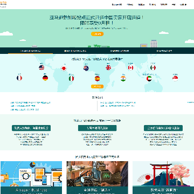Select the Singapore flag icon
The width and height of the screenshot is (194, 194).
click(175, 79)
